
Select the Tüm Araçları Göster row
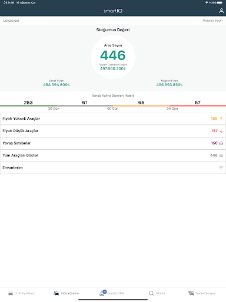click(x=113, y=156)
